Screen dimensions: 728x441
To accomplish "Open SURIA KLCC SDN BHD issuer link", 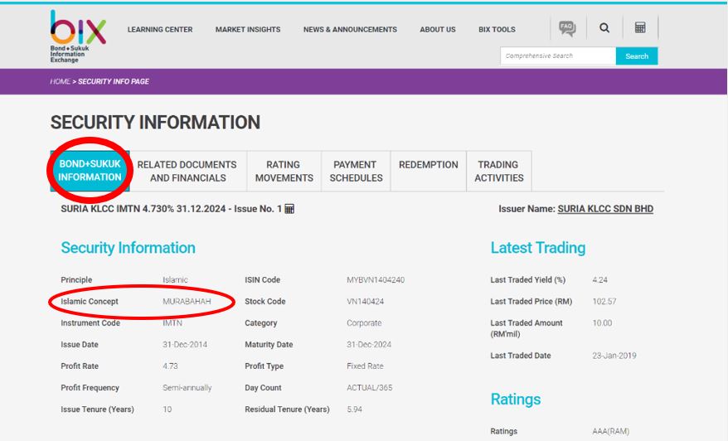I will click(x=605, y=209).
